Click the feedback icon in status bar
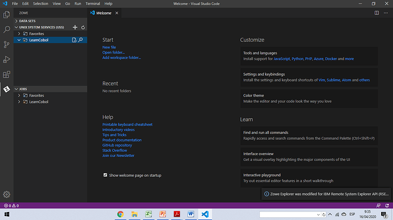393x220 pixels. tap(378, 205)
